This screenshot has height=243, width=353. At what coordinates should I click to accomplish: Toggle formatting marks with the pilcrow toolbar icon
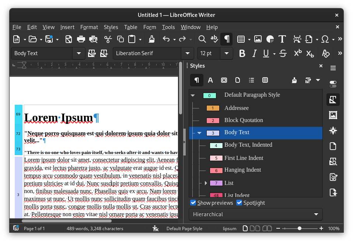pos(226,39)
